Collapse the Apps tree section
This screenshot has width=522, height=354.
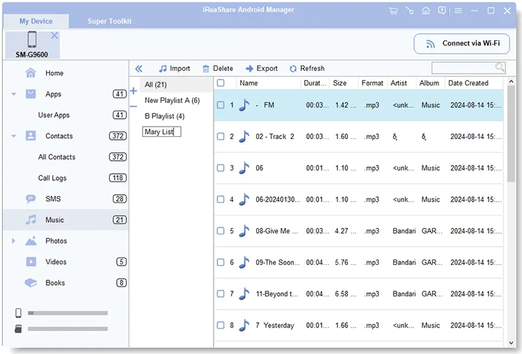click(x=14, y=94)
